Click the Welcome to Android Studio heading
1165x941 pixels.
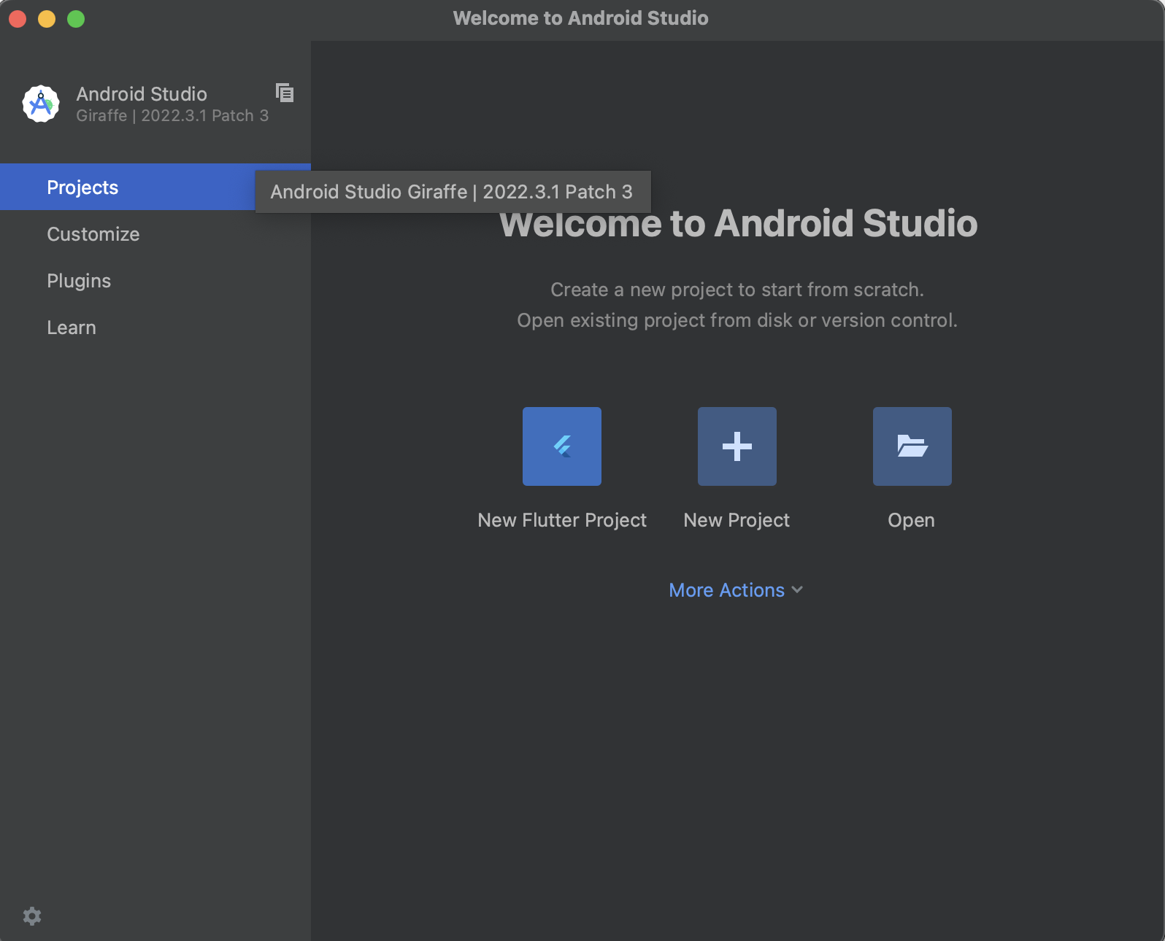pos(738,223)
